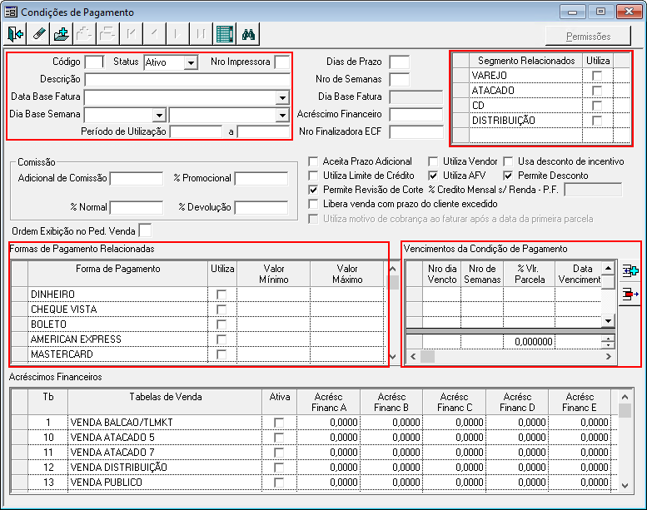Uncheck Permite Revisão de Corte
Image resolution: width=647 pixels, height=510 pixels.
pos(314,190)
